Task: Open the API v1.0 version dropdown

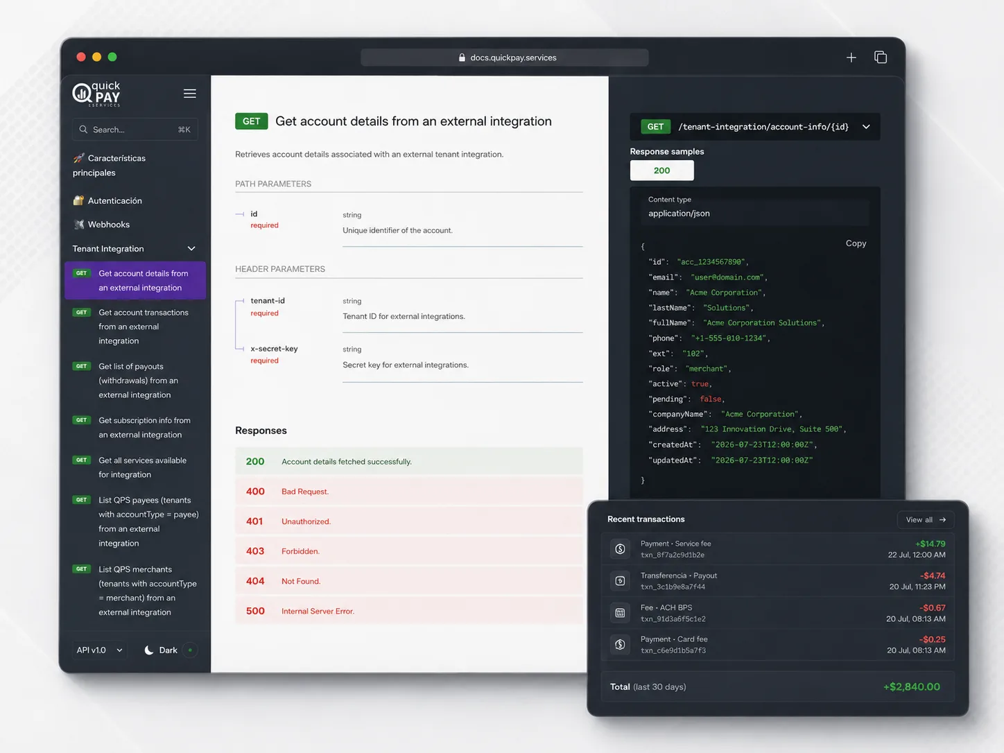Action: [100, 650]
